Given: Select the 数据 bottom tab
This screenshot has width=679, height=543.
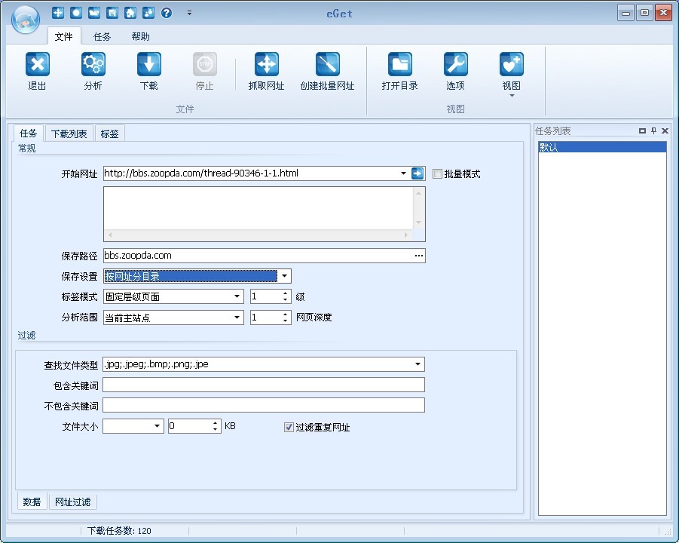Looking at the screenshot, I should click(32, 502).
